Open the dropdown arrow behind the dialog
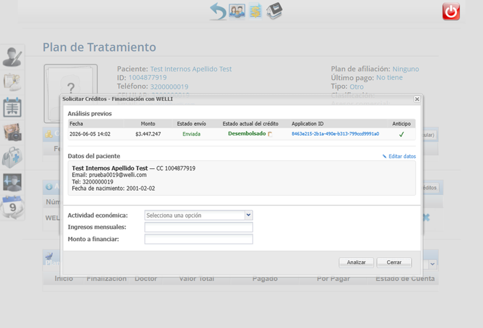The image size is (483, 328). pos(433,264)
